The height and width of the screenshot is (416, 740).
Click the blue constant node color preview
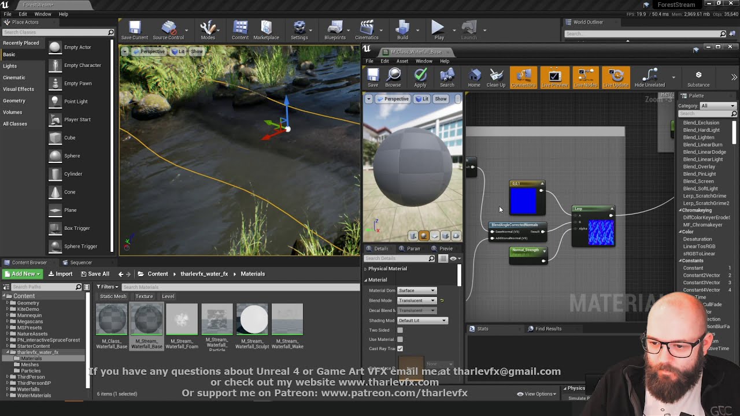tap(524, 200)
